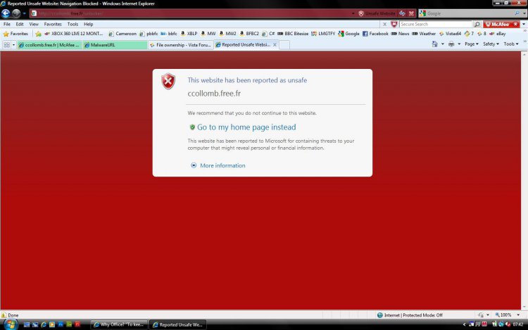The height and width of the screenshot is (330, 528).
Task: Click the Add to Favorites Bar star icon
Action: pos(39,34)
